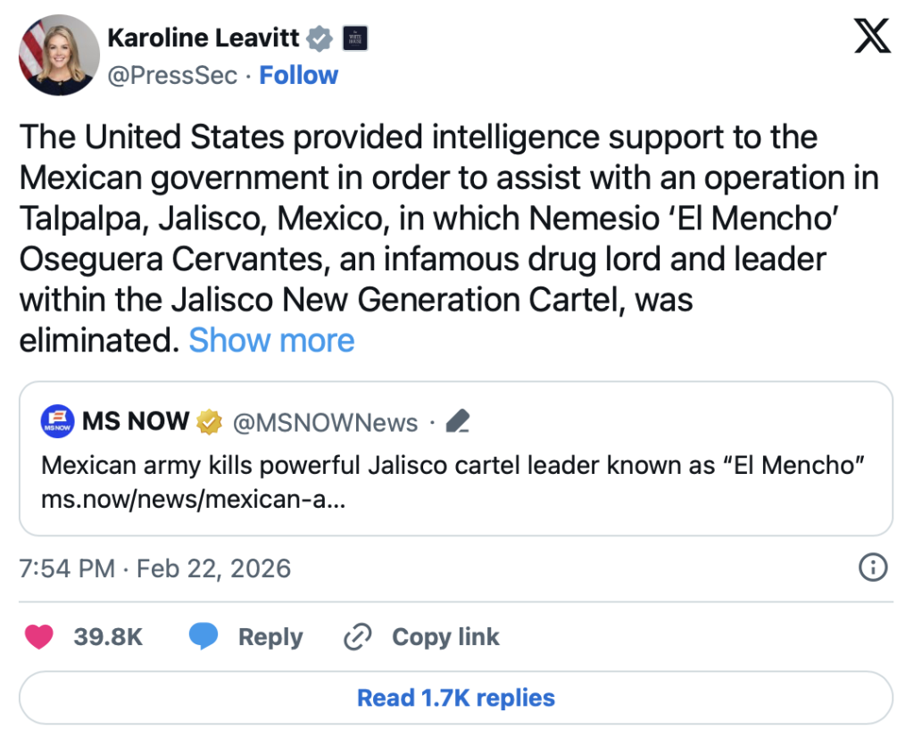Open the @MSNOWNews handle
The height and width of the screenshot is (746, 914).
click(x=325, y=422)
